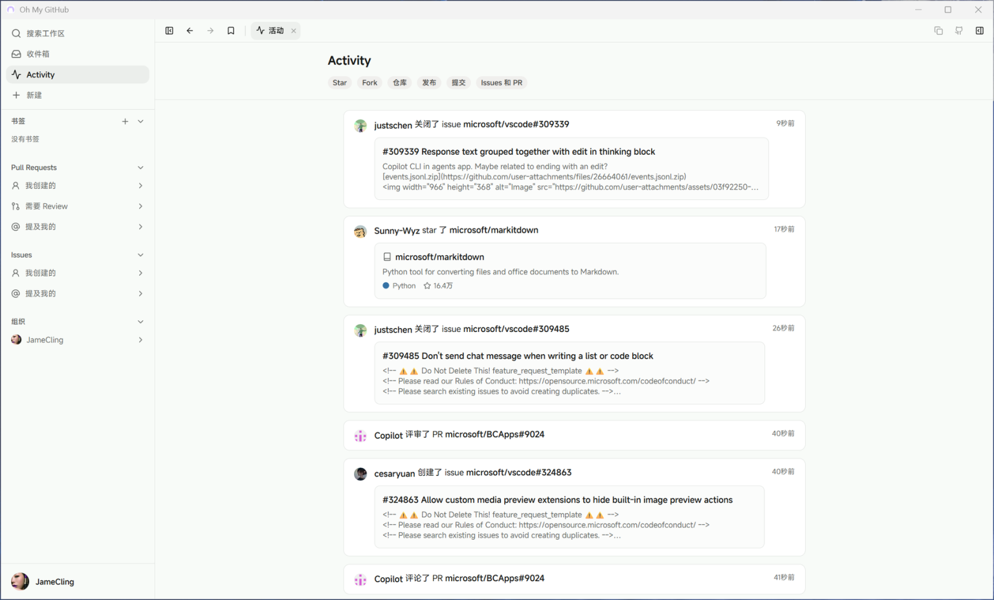Collapse the Issues section in the sidebar
The image size is (994, 600).
[x=140, y=255]
